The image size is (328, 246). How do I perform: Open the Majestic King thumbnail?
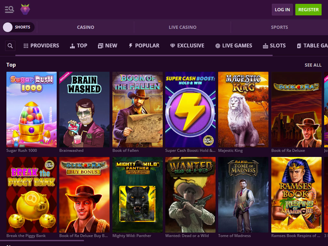point(243,110)
